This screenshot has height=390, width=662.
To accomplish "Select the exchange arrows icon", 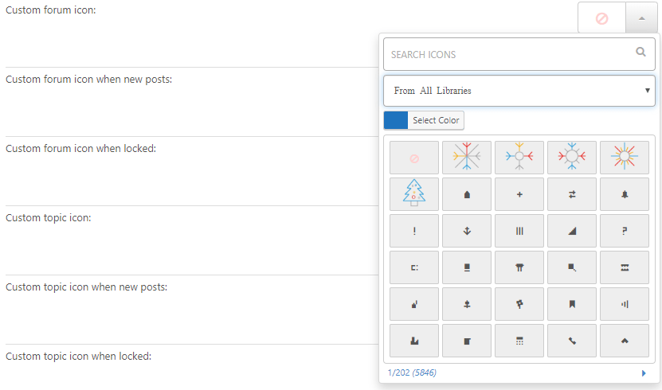I will click(572, 194).
